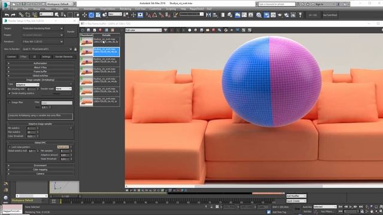Click the Time Configuration icon at bottom right
The width and height of the screenshot is (383, 215).
tap(361, 211)
